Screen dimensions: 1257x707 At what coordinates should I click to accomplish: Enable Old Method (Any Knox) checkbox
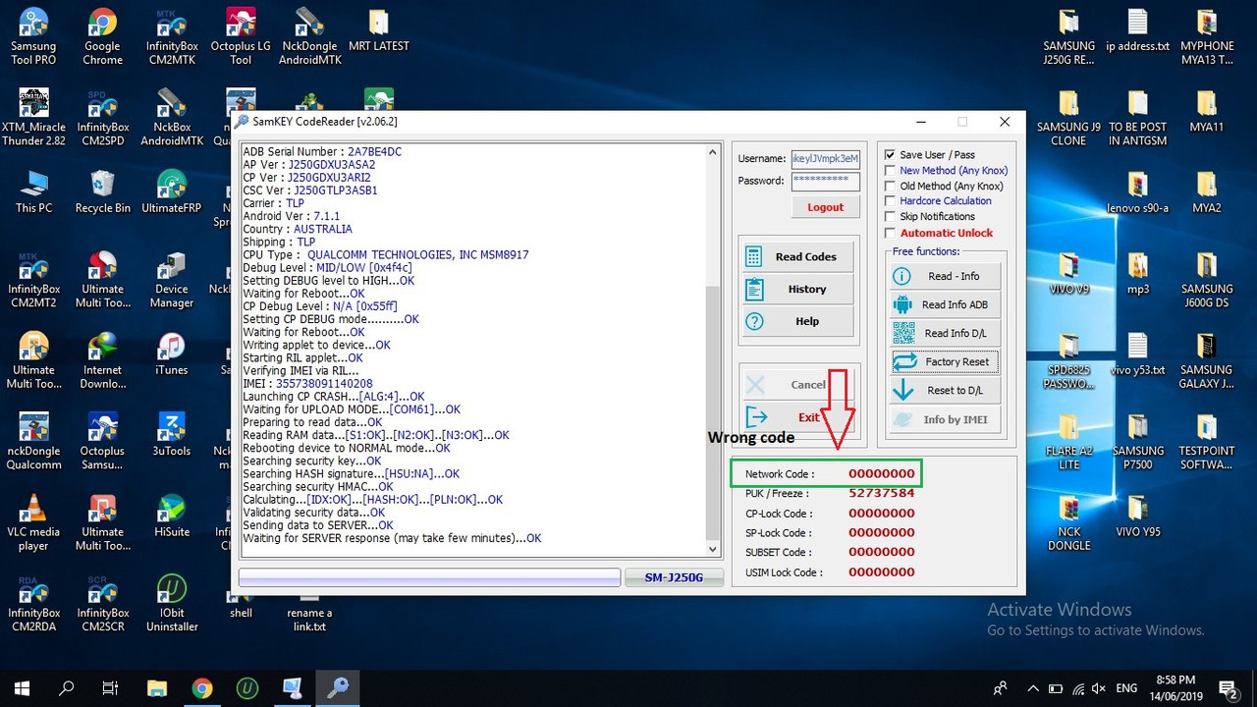[x=890, y=186]
